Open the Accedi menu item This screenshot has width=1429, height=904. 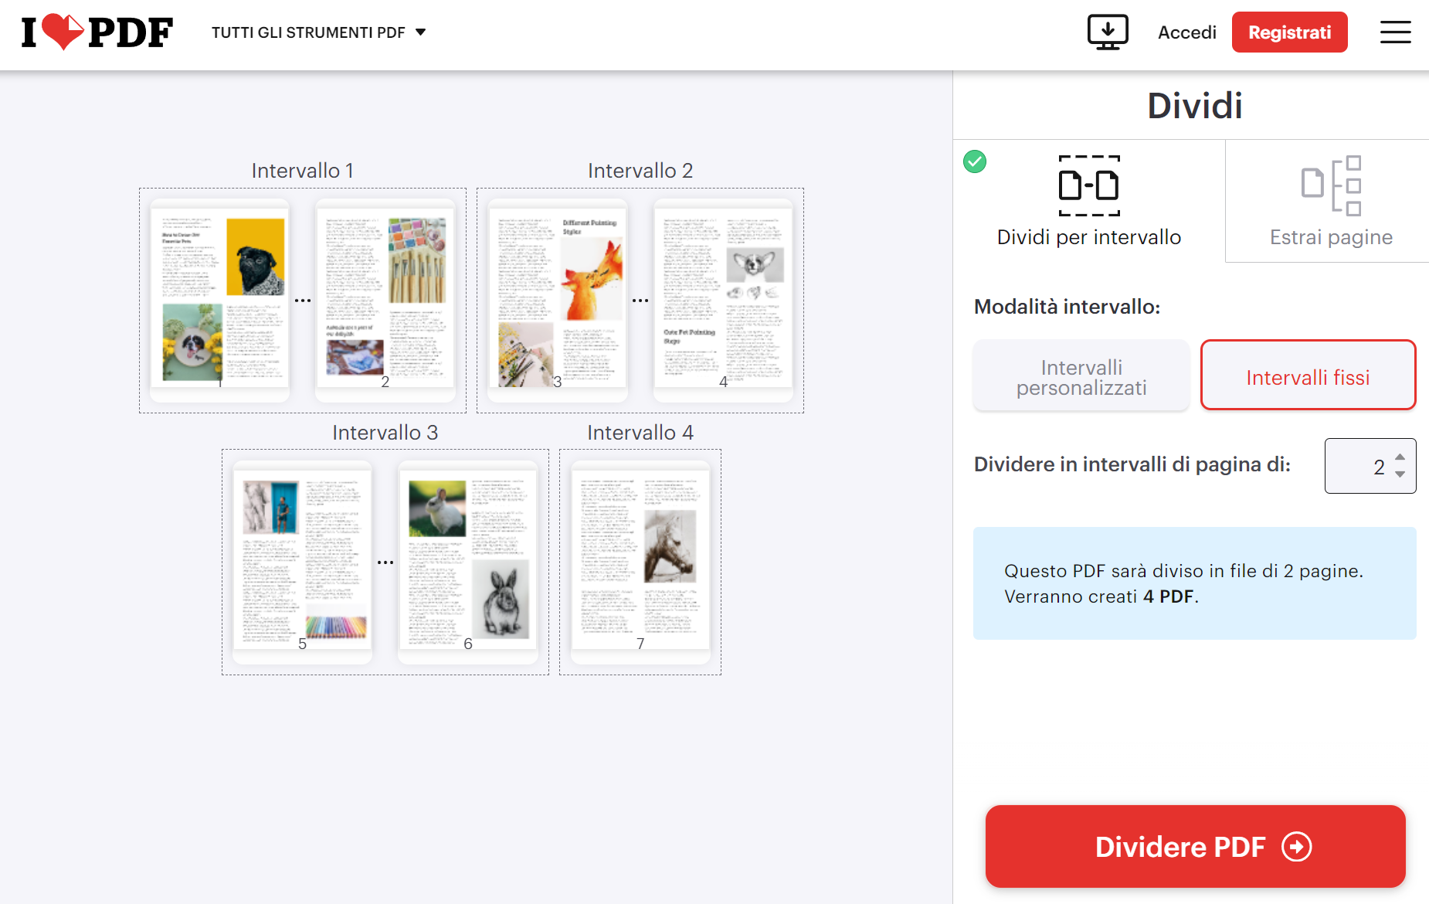[x=1186, y=32]
